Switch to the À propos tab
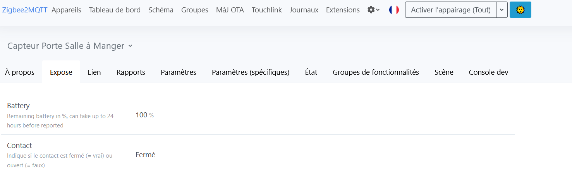This screenshot has height=177, width=572. pos(20,72)
